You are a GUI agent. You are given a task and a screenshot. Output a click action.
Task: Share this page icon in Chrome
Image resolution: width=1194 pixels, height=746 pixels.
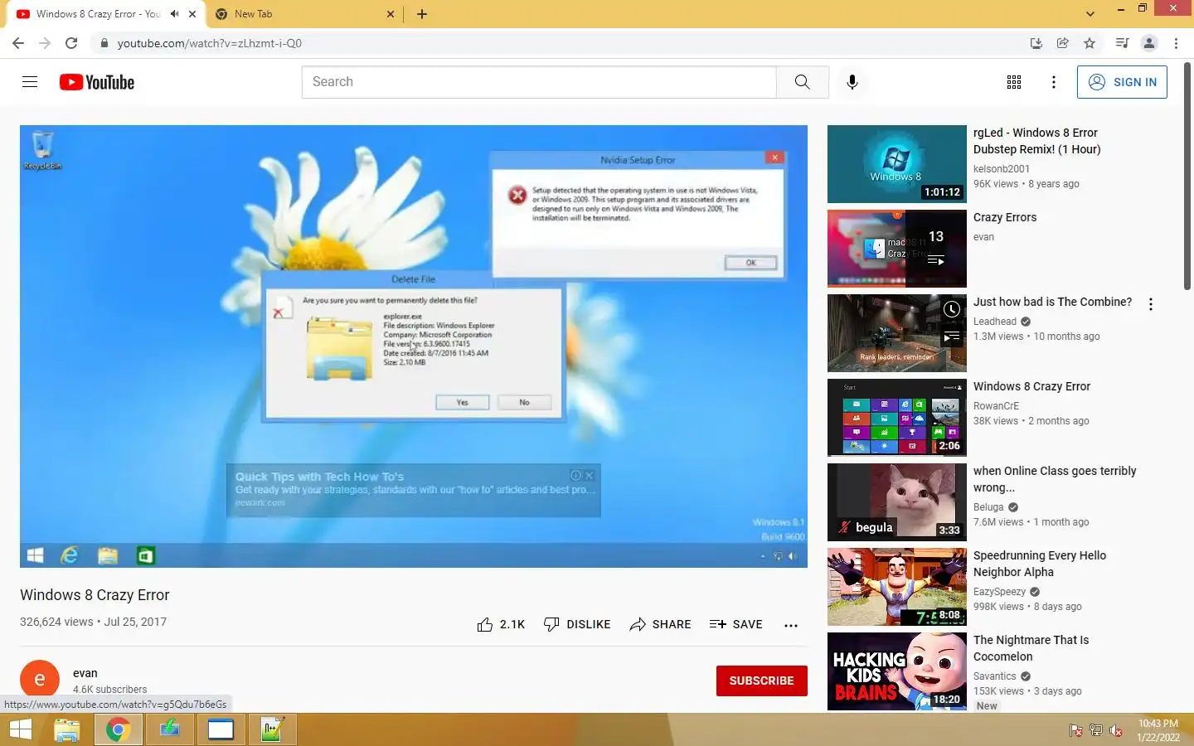coord(1062,43)
